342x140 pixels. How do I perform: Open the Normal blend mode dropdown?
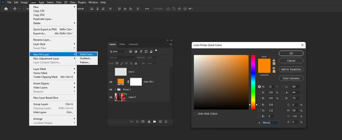(x=122, y=57)
